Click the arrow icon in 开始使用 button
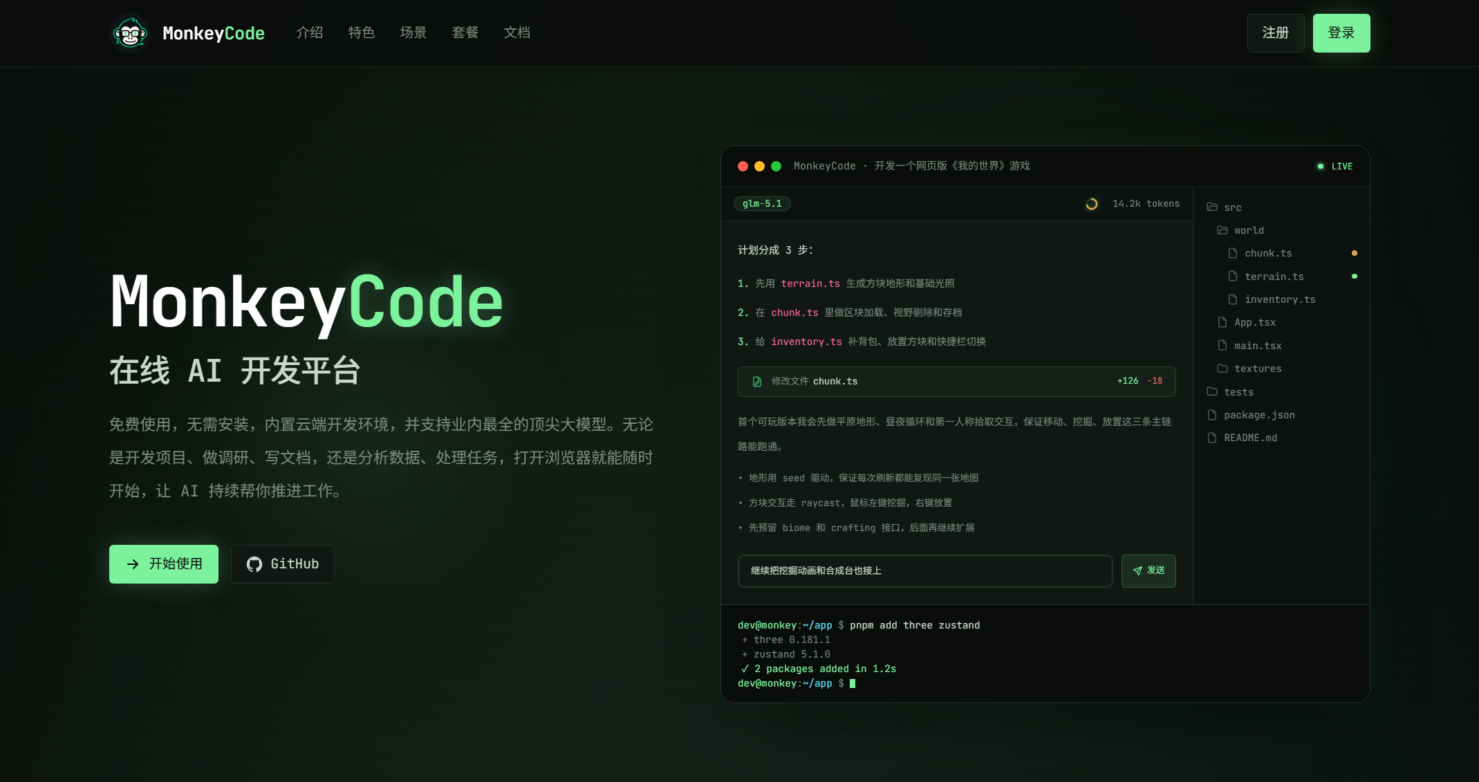Screen dimensions: 1479x782 [x=133, y=564]
